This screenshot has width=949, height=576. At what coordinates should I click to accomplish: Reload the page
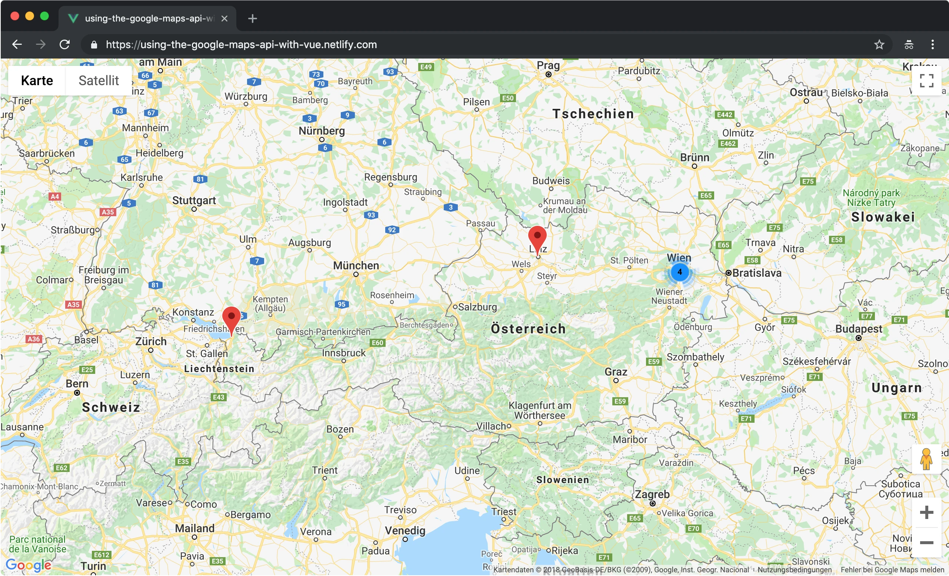pyautogui.click(x=65, y=45)
